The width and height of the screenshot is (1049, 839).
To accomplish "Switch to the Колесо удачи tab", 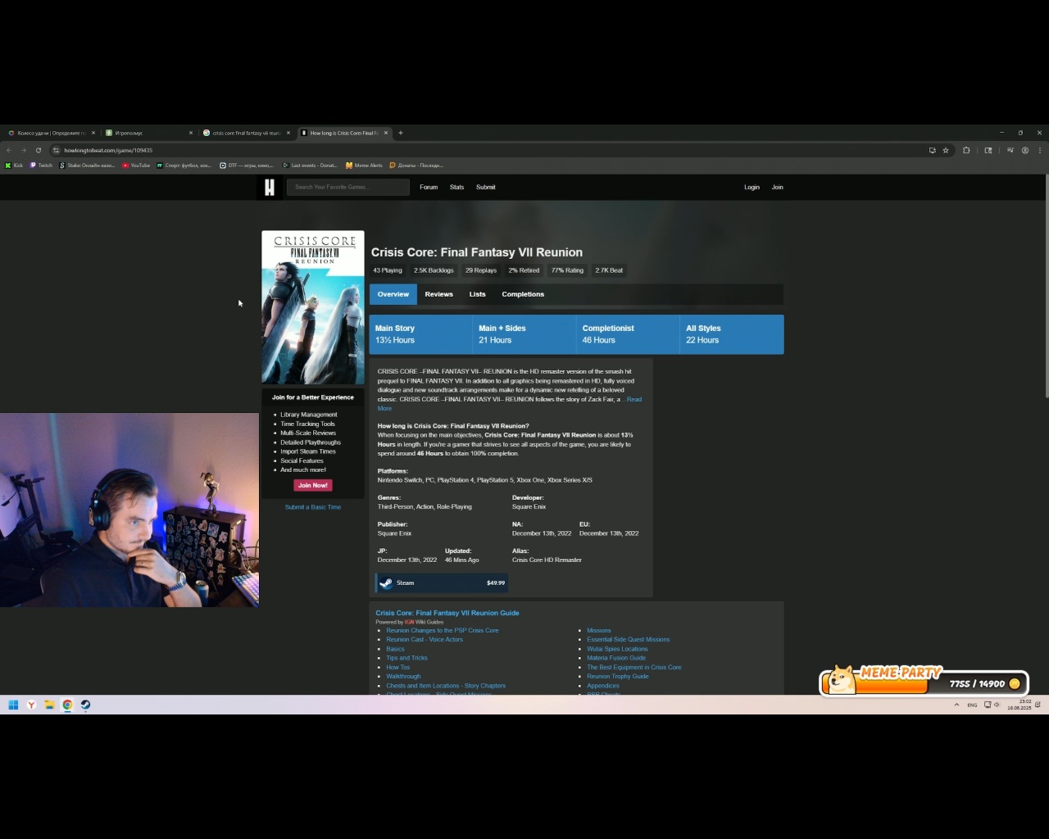I will coord(49,133).
